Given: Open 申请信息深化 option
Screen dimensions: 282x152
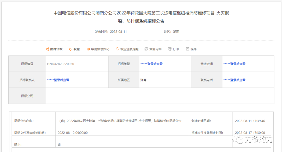Looking at the screenshot, I should 100,49.
